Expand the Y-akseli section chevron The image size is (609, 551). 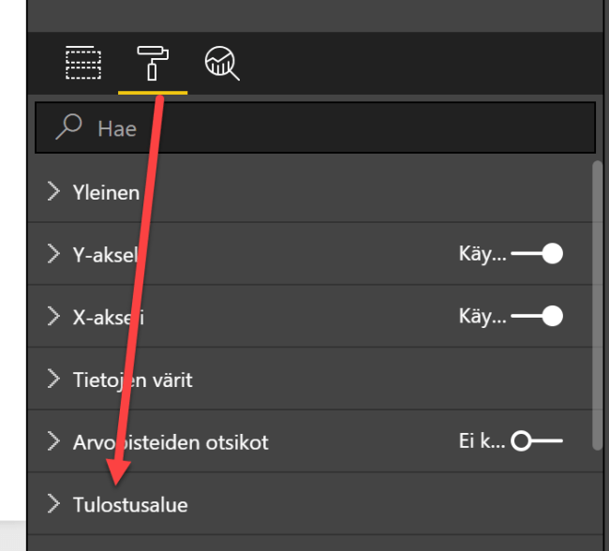[53, 254]
